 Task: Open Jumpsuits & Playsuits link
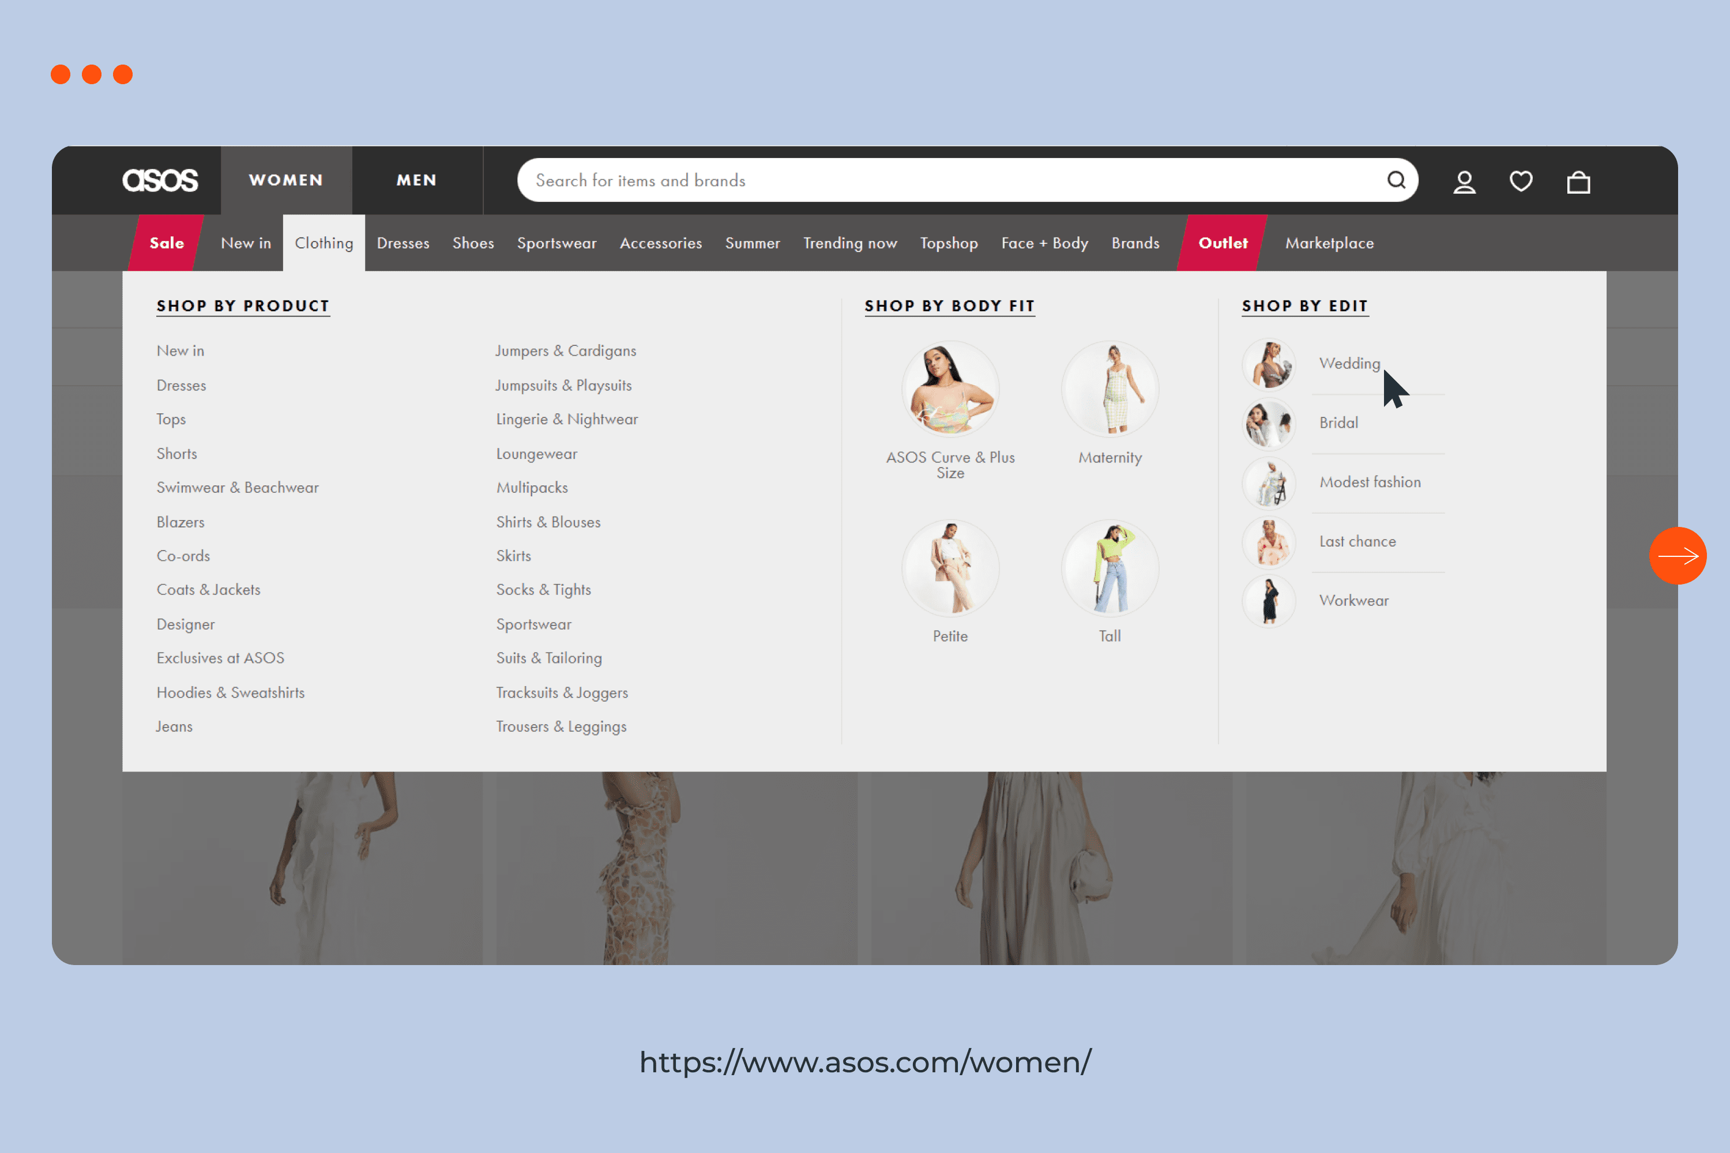click(x=563, y=385)
